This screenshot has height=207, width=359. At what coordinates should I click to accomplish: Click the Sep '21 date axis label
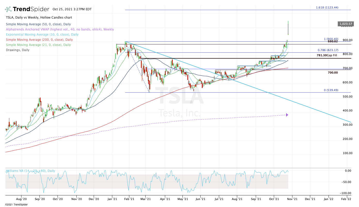click(x=256, y=199)
